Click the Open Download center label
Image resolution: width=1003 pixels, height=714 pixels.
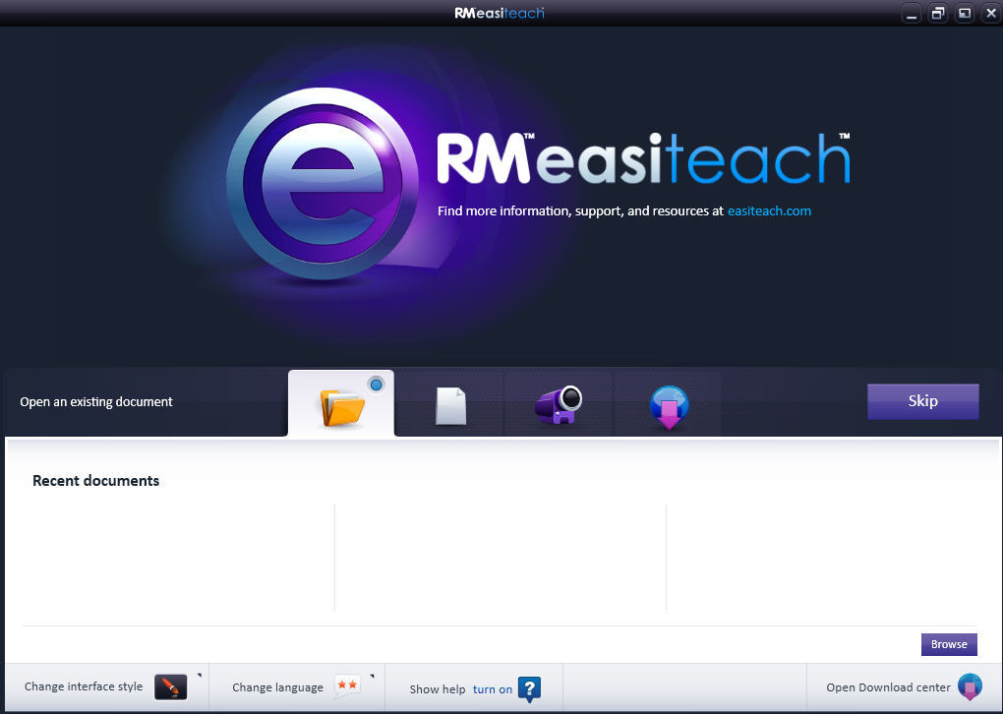click(888, 687)
